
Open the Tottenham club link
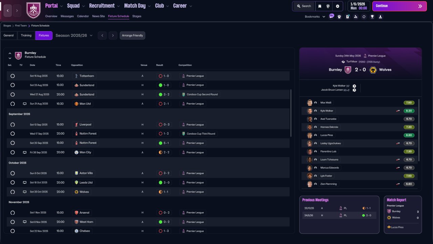click(x=84, y=76)
